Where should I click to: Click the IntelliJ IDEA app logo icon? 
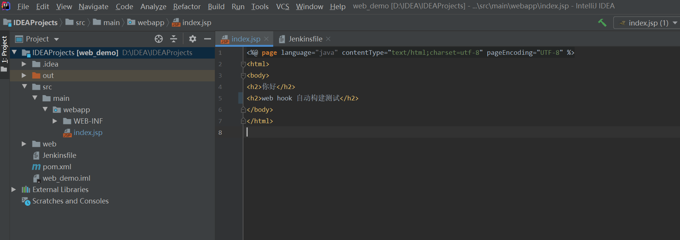(6, 6)
